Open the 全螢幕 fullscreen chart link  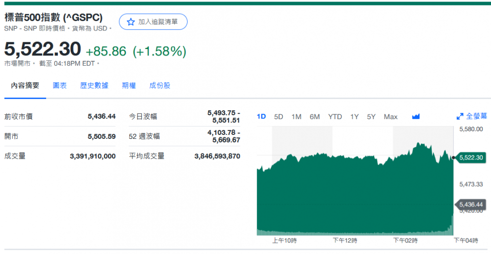[x=476, y=117]
